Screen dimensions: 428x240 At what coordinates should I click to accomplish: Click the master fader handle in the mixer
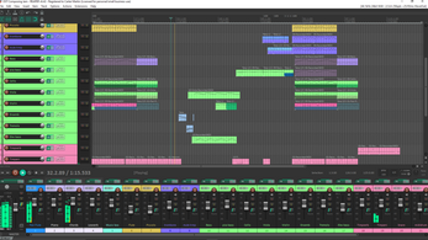[x=16, y=207]
